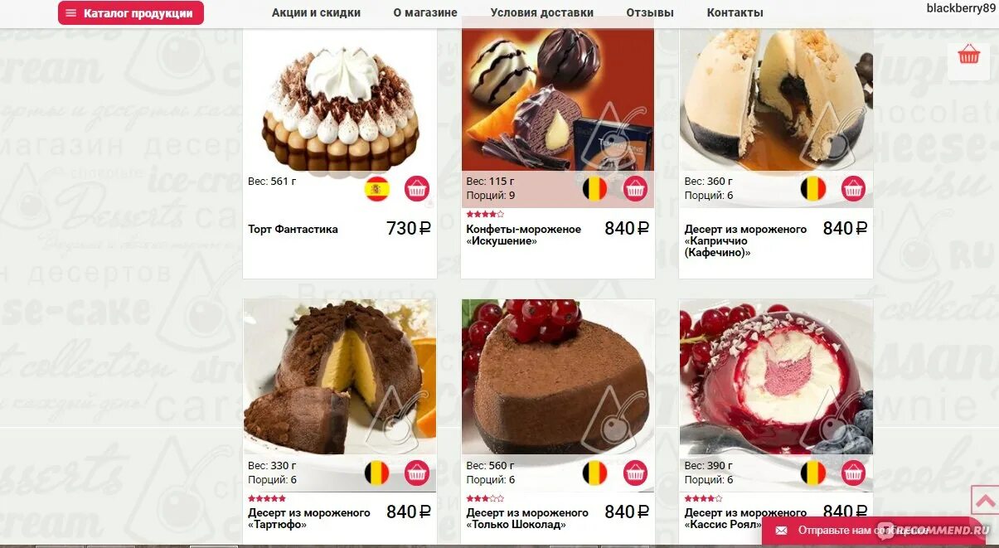Open Условия доставки page
999x548 pixels.
tap(542, 12)
